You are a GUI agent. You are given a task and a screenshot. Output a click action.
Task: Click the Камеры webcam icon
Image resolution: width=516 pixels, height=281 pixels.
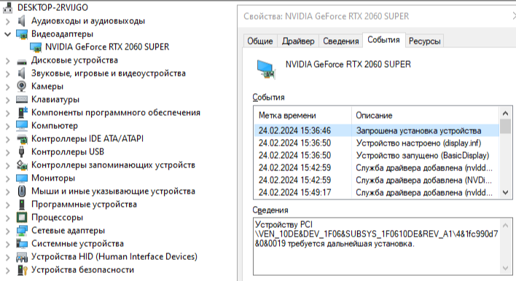coord(21,87)
